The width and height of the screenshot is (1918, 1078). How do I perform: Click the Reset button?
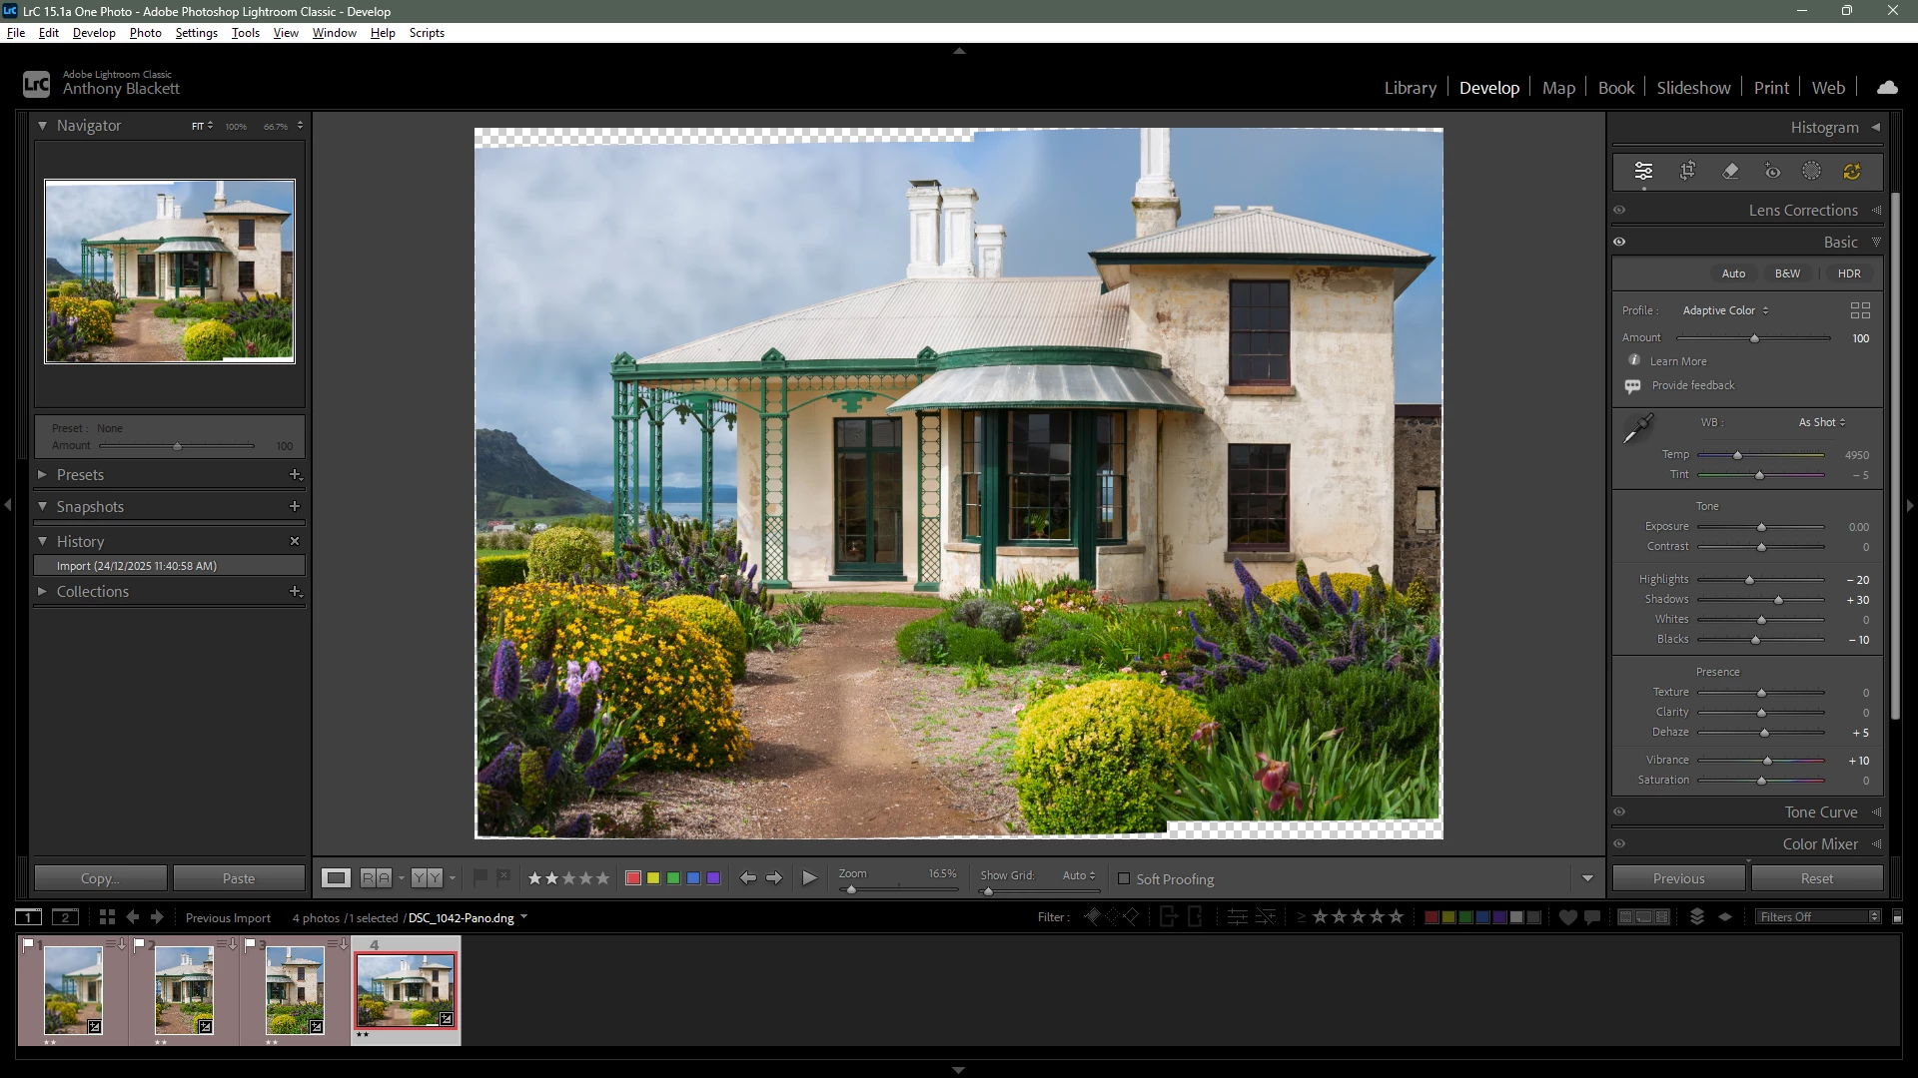tap(1817, 878)
